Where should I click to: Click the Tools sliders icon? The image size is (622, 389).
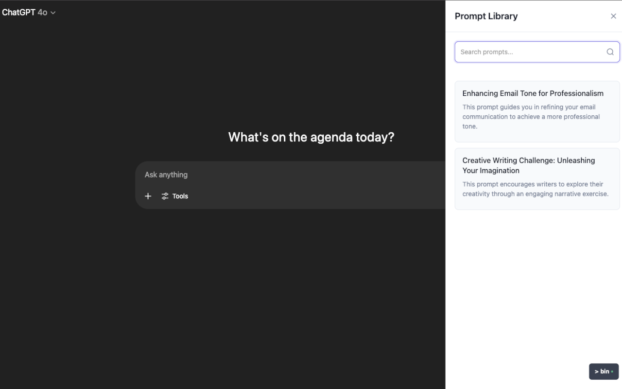tap(165, 196)
